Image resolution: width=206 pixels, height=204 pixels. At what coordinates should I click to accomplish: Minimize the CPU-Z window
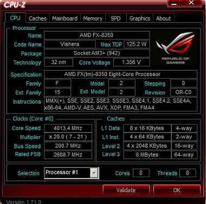pyautogui.click(x=174, y=3)
